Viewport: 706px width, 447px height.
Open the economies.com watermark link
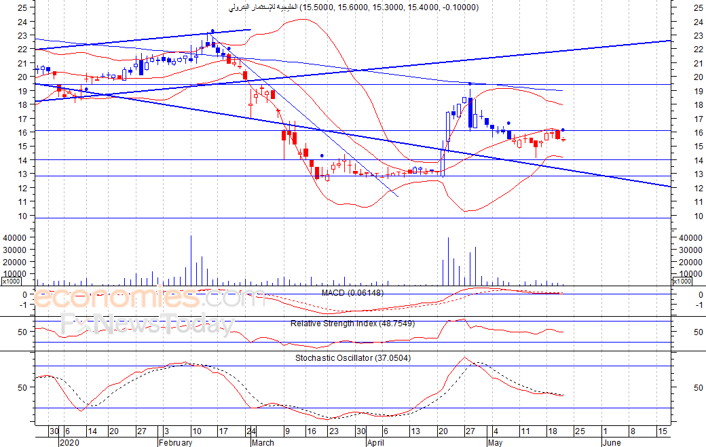139,299
